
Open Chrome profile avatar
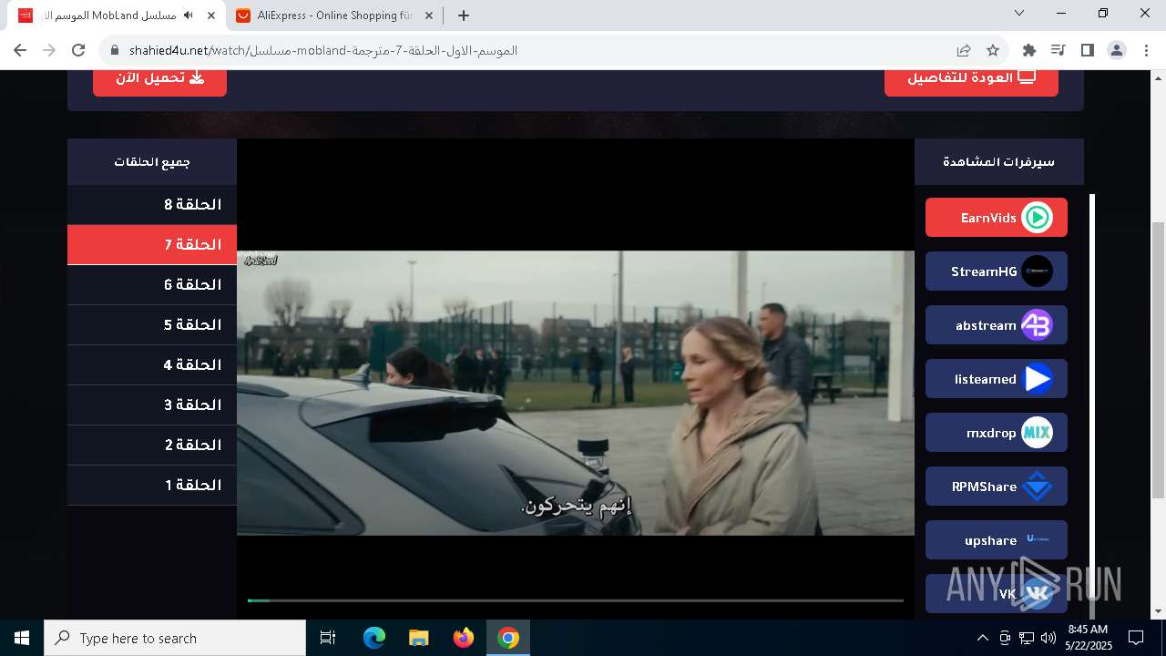point(1116,50)
